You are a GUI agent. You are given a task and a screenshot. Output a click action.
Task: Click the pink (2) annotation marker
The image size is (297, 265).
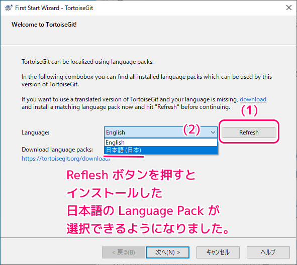tap(191, 129)
